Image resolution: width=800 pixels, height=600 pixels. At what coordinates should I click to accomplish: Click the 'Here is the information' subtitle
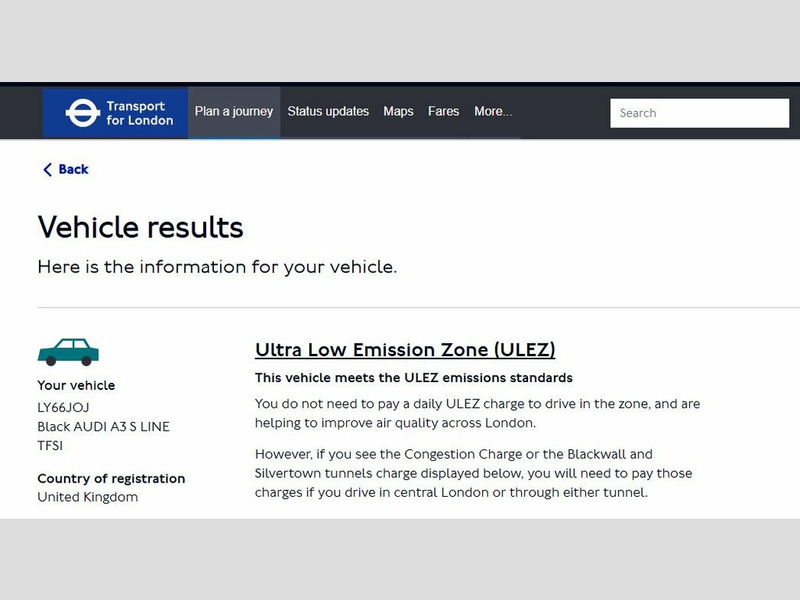[217, 267]
